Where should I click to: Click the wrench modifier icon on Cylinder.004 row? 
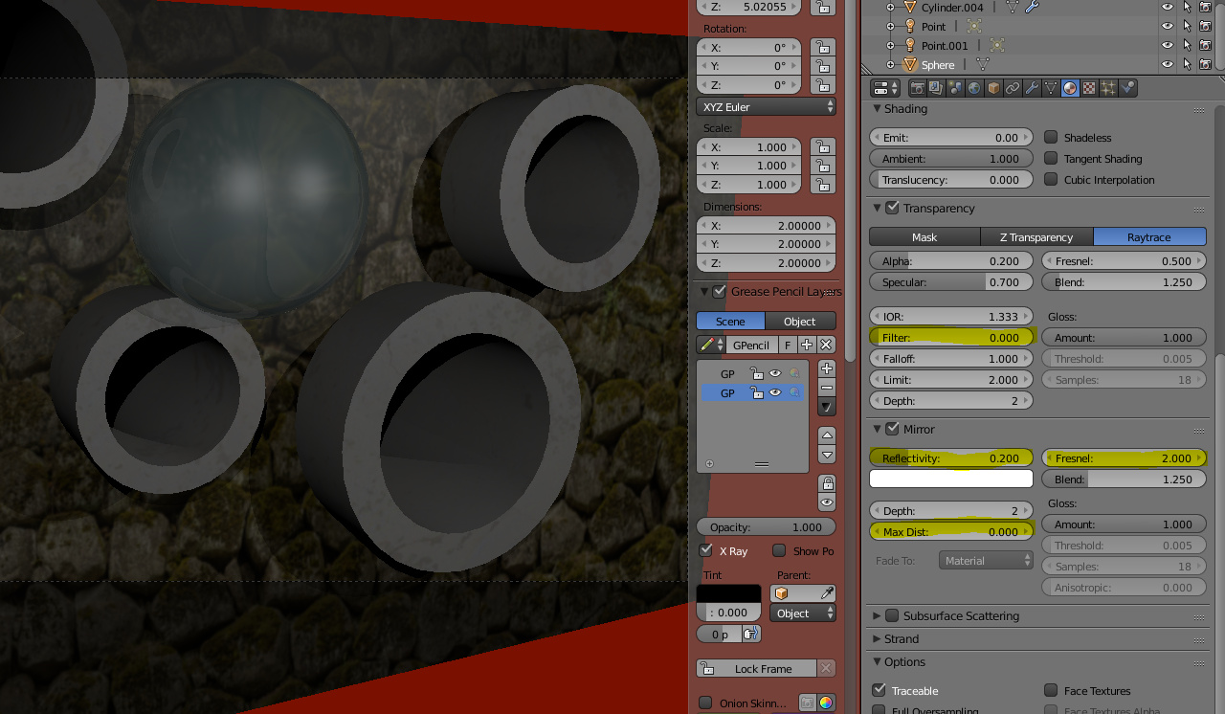(1032, 7)
